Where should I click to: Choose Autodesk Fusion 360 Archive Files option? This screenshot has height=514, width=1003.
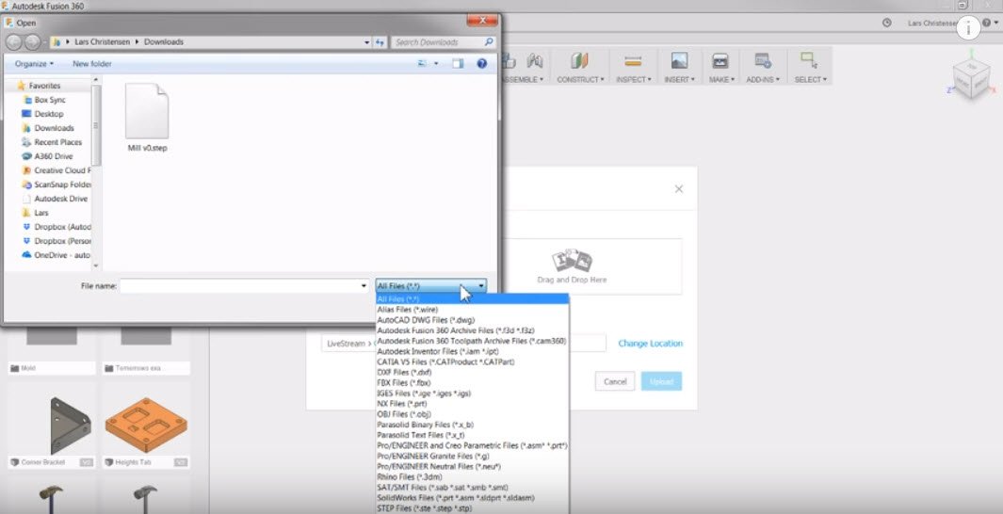tap(472, 330)
